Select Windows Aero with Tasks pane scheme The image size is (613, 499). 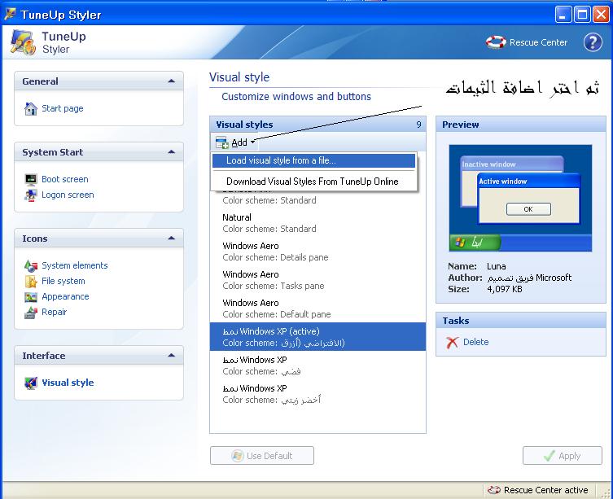pyautogui.click(x=317, y=280)
